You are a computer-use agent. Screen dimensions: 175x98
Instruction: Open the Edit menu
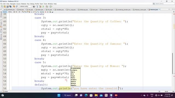coord(4,4)
